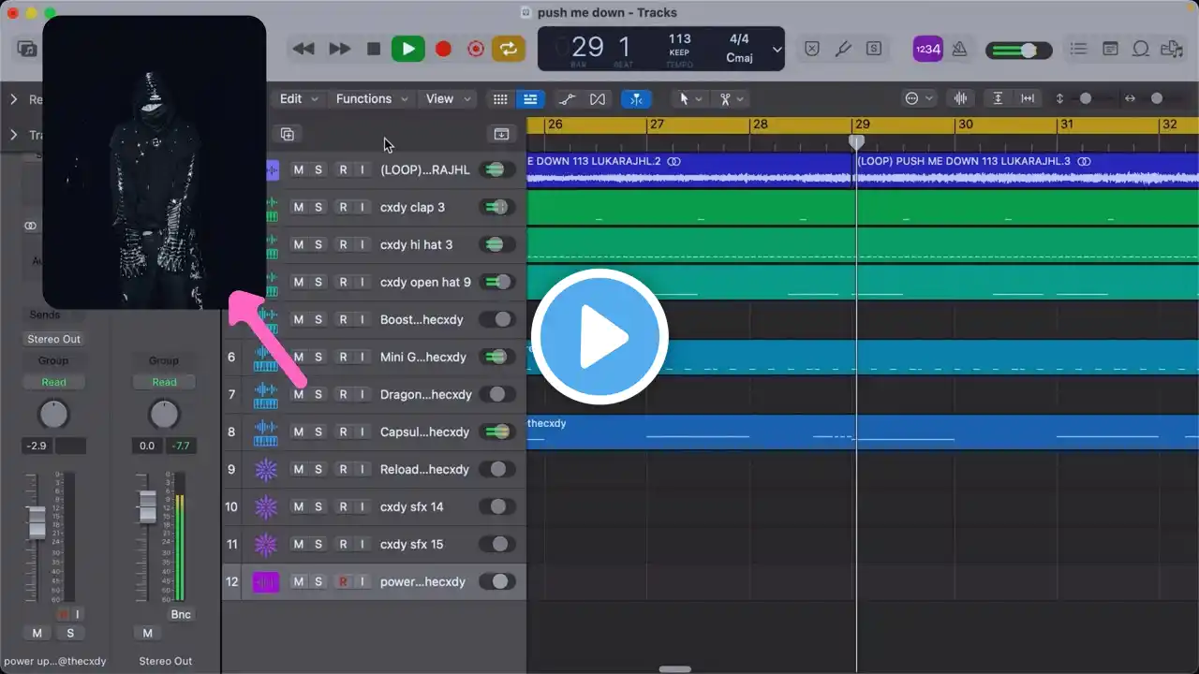Image resolution: width=1199 pixels, height=674 pixels.
Task: Show track automation
Action: 567,98
